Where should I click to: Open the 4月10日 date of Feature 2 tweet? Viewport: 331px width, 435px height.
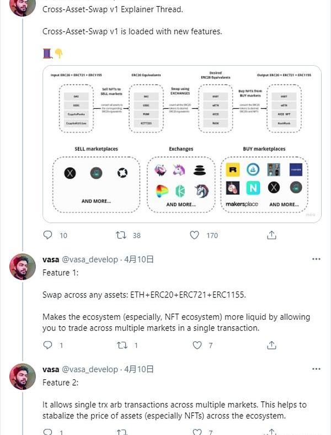[x=139, y=369]
